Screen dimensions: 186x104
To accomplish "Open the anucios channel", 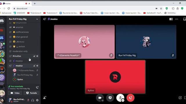I will (x=24, y=27).
